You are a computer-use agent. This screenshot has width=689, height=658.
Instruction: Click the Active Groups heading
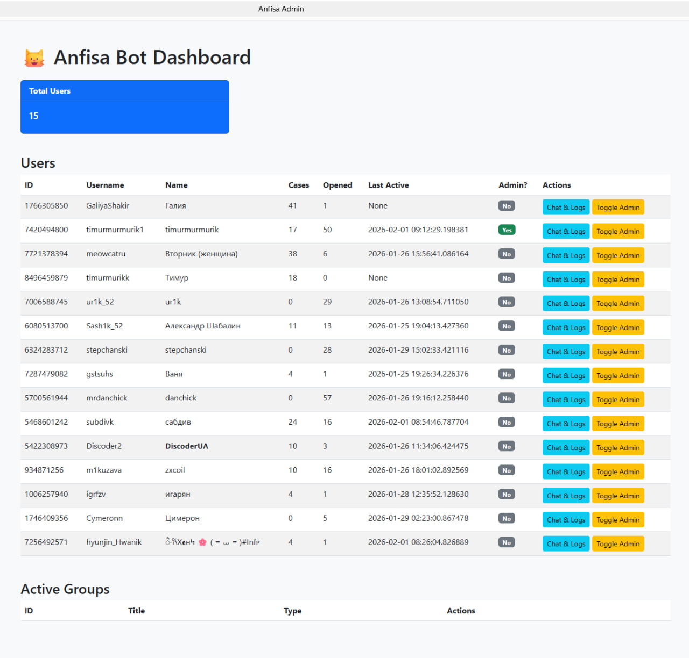point(65,589)
